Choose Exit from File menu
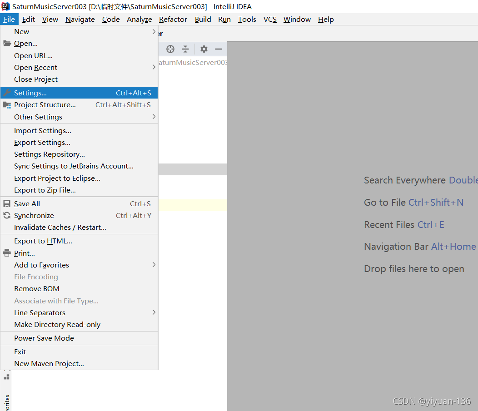The image size is (478, 411). [x=79, y=352]
